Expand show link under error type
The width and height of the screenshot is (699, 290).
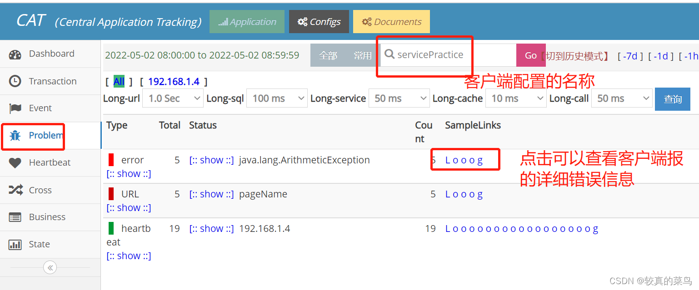pyautogui.click(x=129, y=174)
